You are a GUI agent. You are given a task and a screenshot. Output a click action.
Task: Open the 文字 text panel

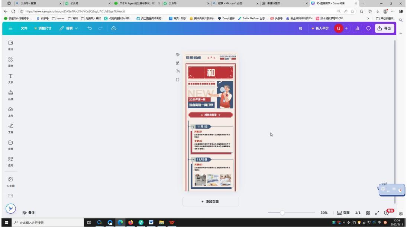[x=10, y=79]
